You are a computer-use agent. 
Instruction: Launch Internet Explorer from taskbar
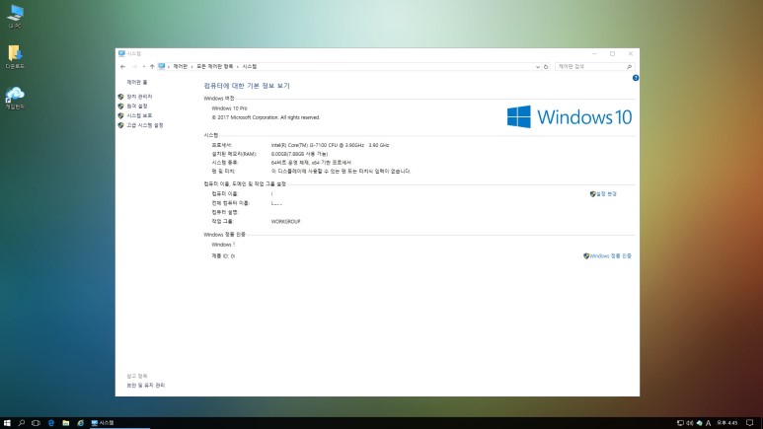pyautogui.click(x=80, y=423)
